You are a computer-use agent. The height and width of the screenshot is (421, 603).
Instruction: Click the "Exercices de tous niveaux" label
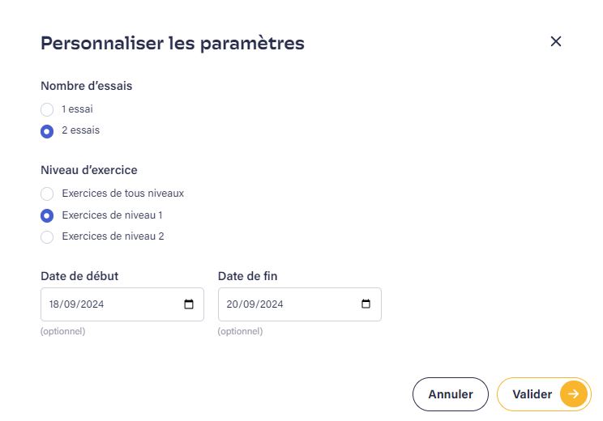(x=122, y=193)
